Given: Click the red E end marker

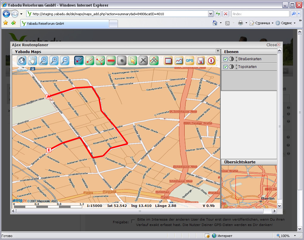Looking at the screenshot, I should pos(49,150).
